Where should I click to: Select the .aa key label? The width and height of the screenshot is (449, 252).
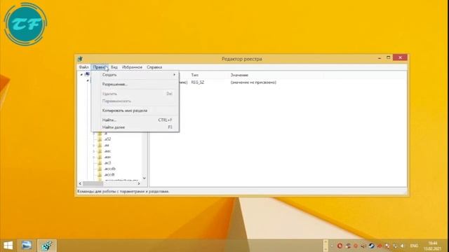[x=106, y=145]
